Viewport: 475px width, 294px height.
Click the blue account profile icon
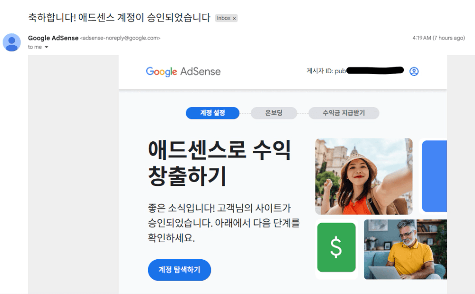tap(414, 71)
